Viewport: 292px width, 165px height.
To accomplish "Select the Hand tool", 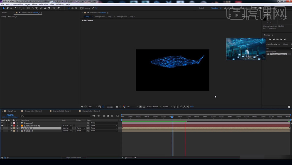I will coord(7,8).
